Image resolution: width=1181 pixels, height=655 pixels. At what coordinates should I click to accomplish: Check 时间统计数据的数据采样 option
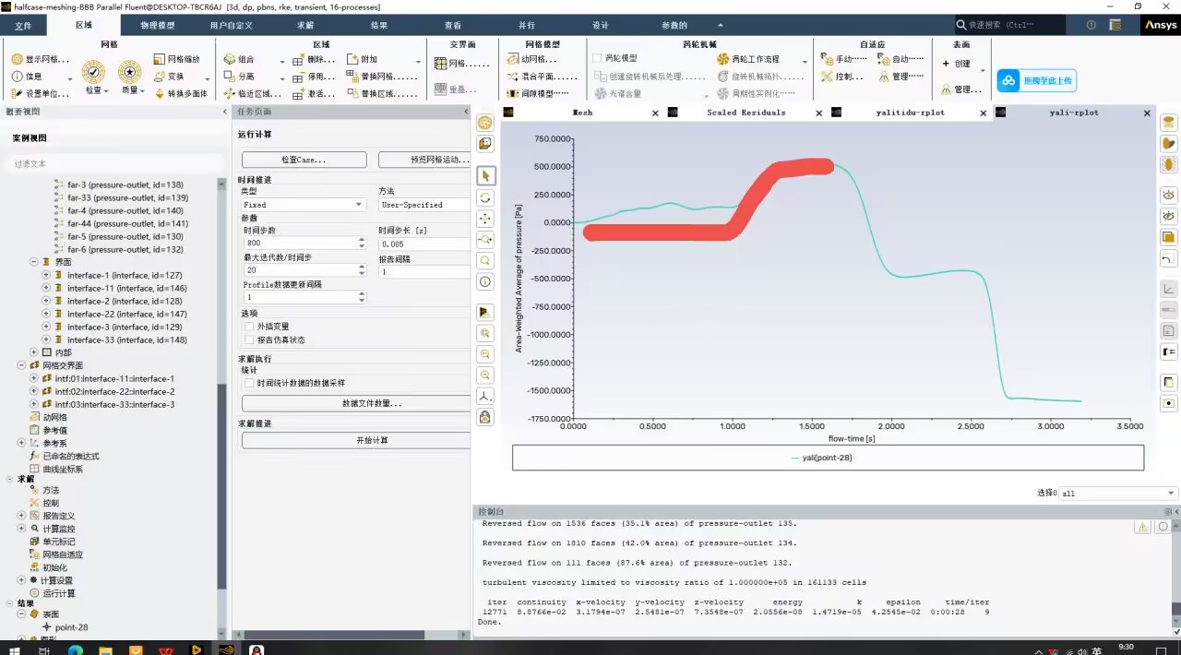click(x=248, y=383)
